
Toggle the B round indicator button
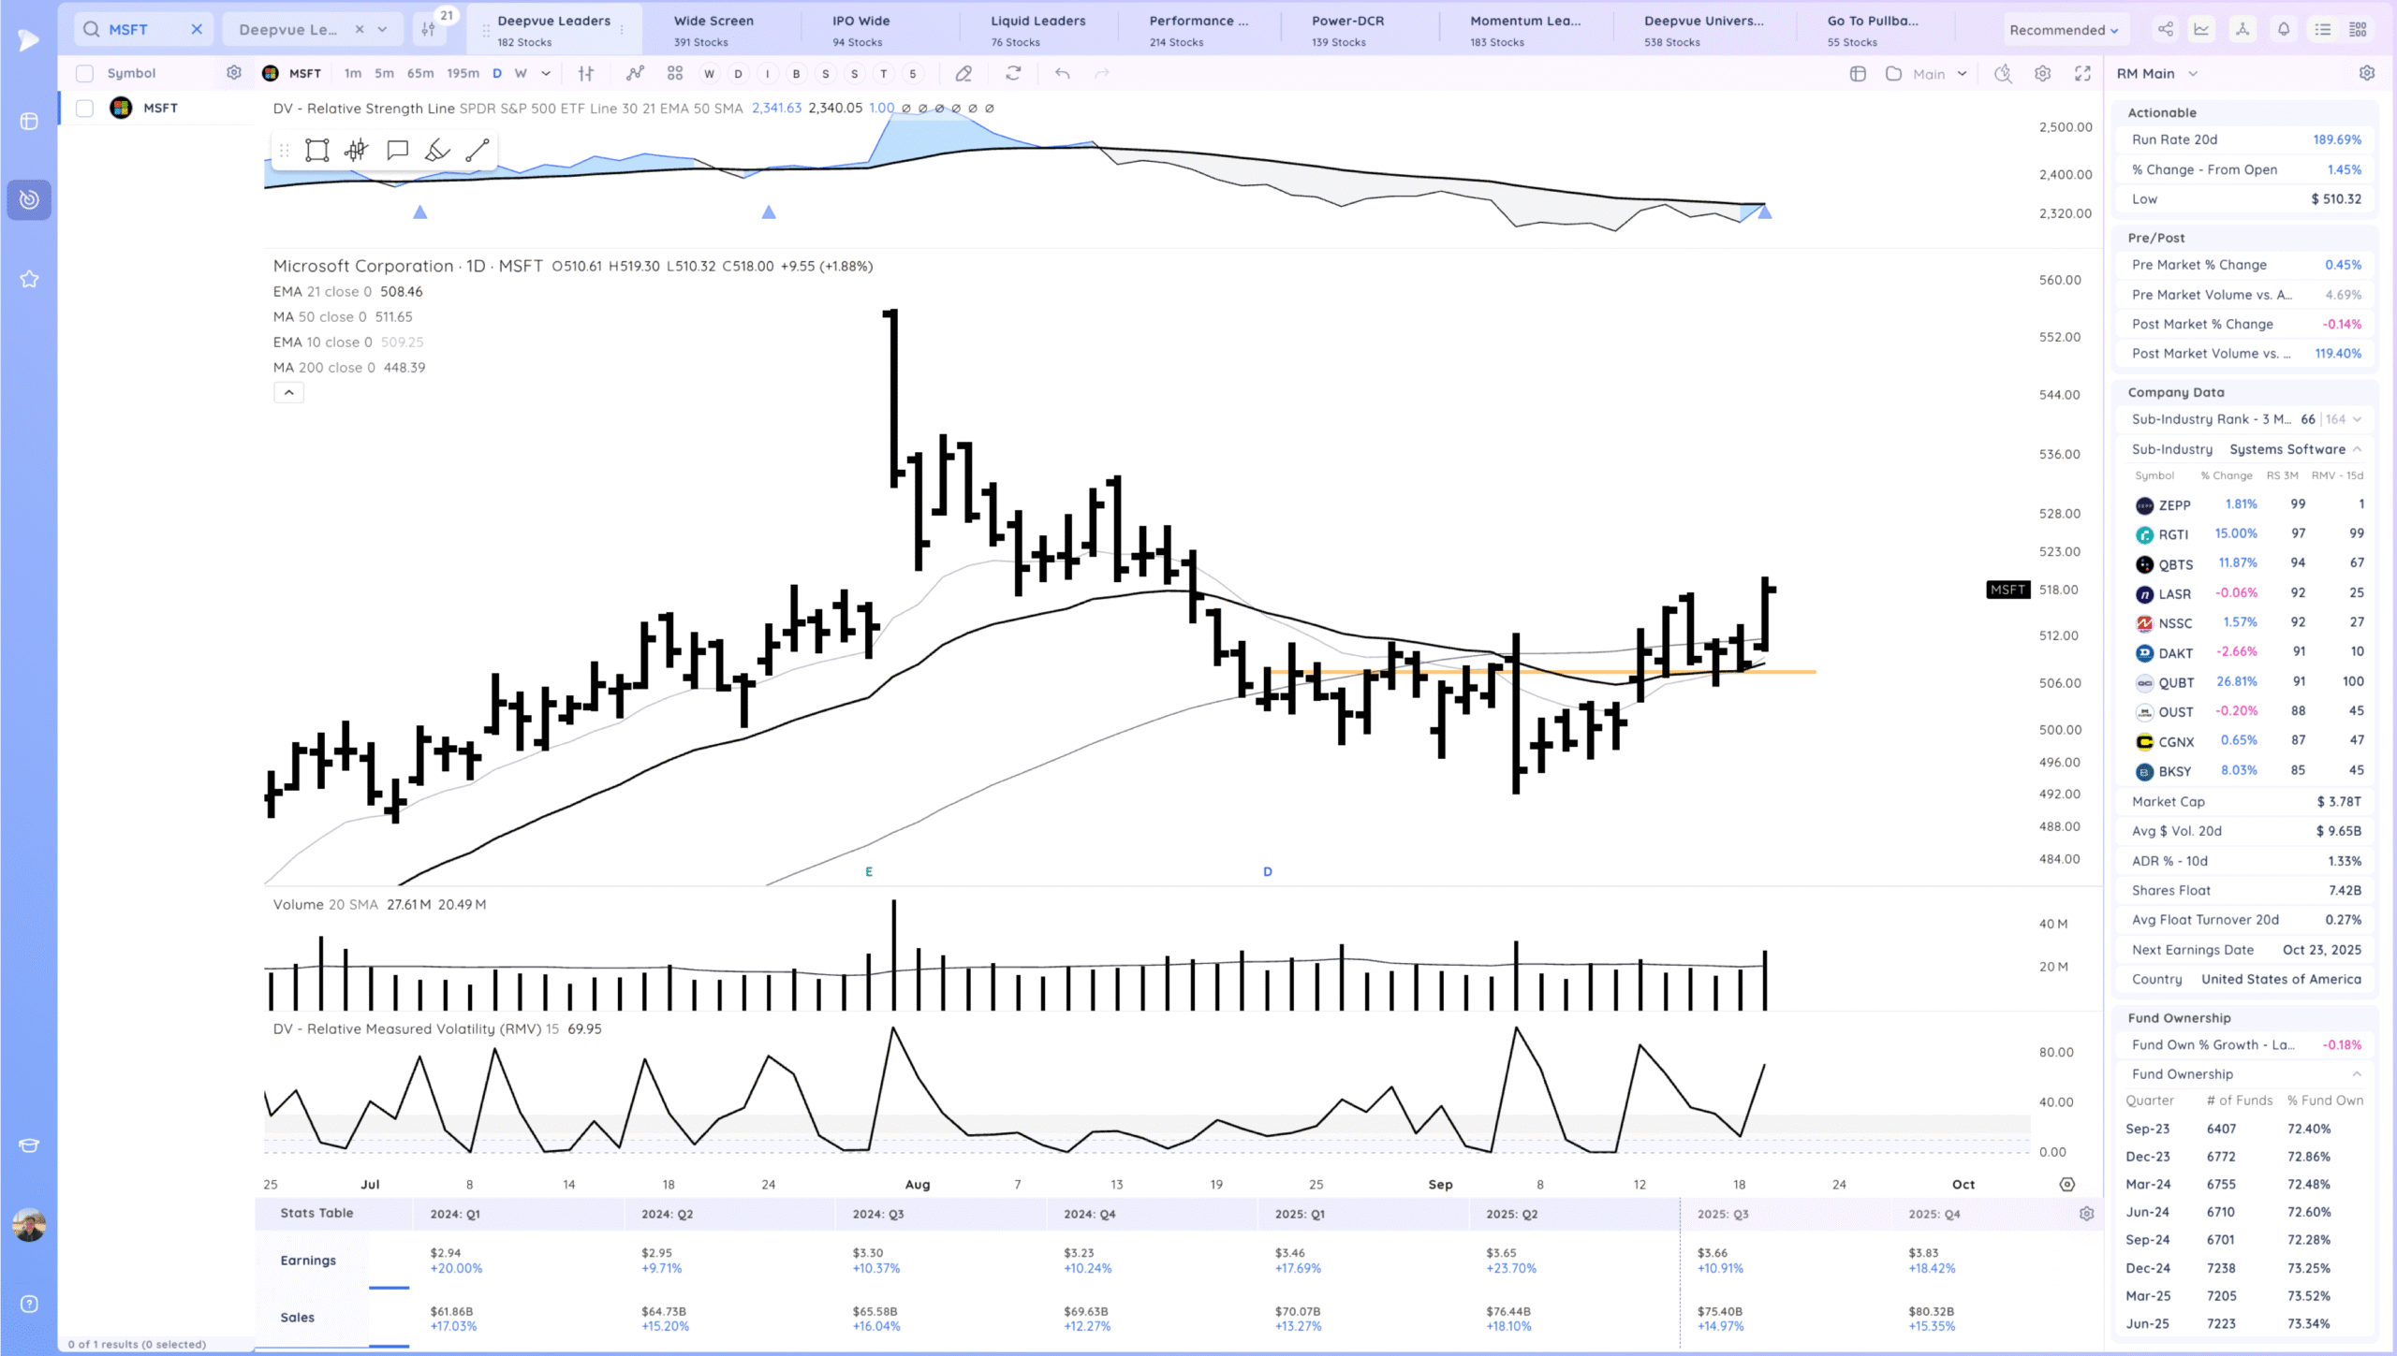point(796,73)
